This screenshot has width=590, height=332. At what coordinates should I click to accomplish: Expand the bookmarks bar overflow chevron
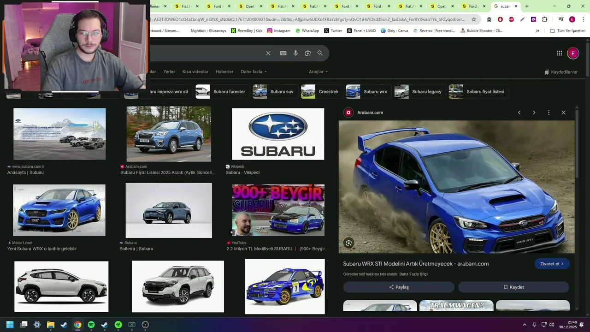click(x=537, y=31)
